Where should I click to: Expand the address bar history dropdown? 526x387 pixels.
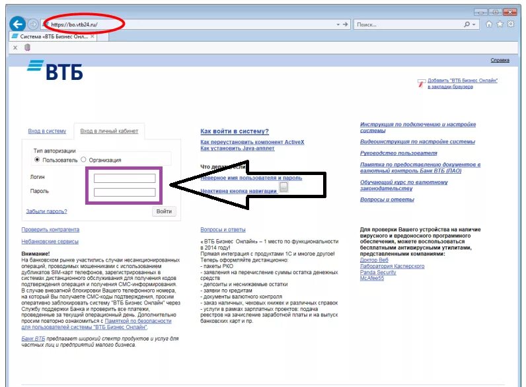click(338, 24)
